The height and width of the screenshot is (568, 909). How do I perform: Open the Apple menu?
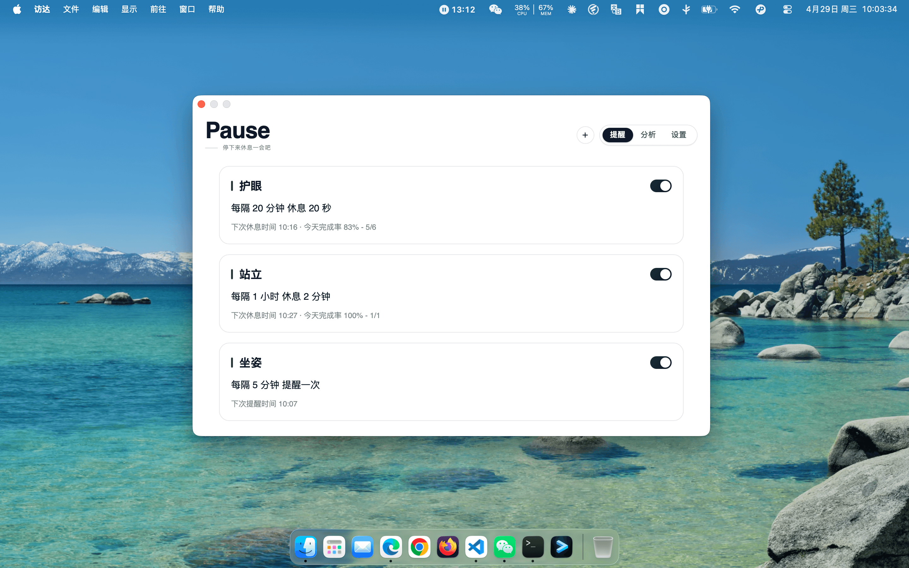pos(17,9)
